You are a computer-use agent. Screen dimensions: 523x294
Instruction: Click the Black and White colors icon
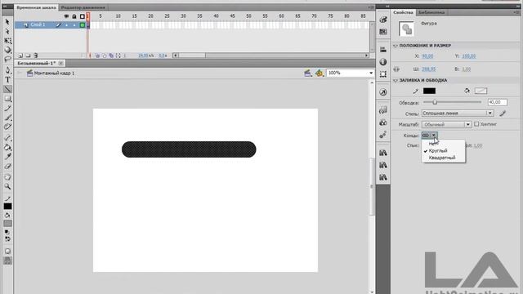pos(7,232)
